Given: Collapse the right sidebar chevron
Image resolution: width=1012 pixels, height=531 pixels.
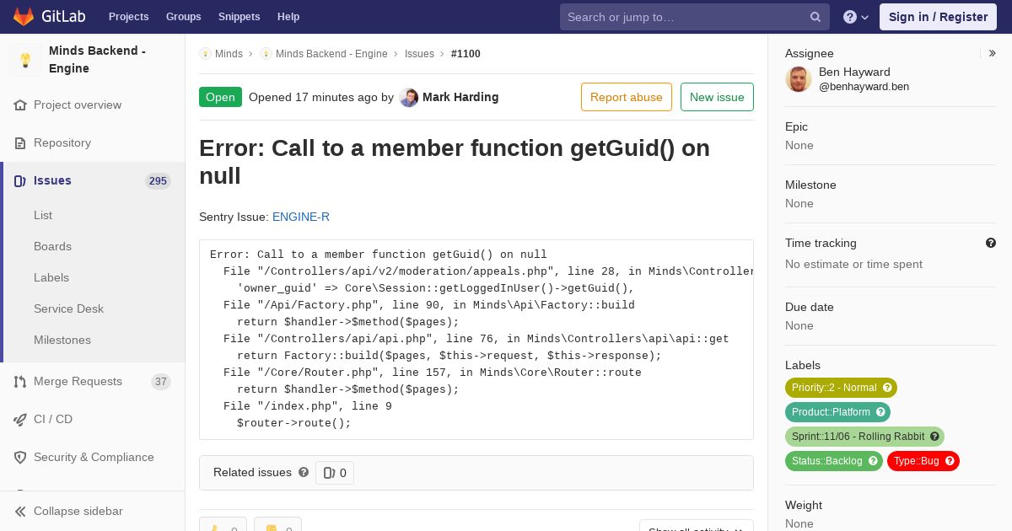Looking at the screenshot, I should pos(993,53).
